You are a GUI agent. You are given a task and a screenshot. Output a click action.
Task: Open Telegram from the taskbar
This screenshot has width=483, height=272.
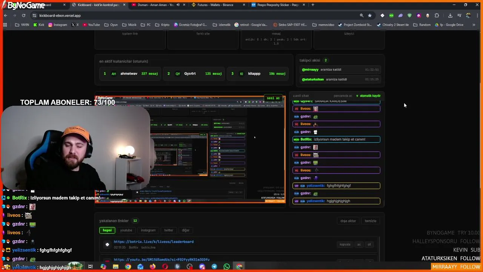coord(214,266)
